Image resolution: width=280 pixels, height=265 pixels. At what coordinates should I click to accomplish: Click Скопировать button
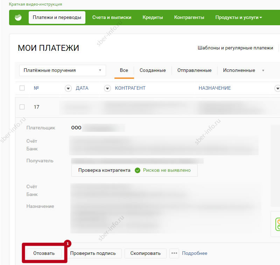[x=145, y=253]
